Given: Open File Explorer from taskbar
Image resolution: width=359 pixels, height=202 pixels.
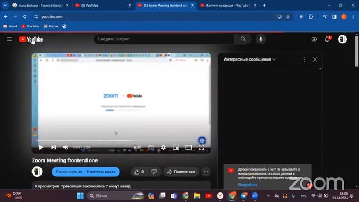Looking at the screenshot, I should (197, 196).
